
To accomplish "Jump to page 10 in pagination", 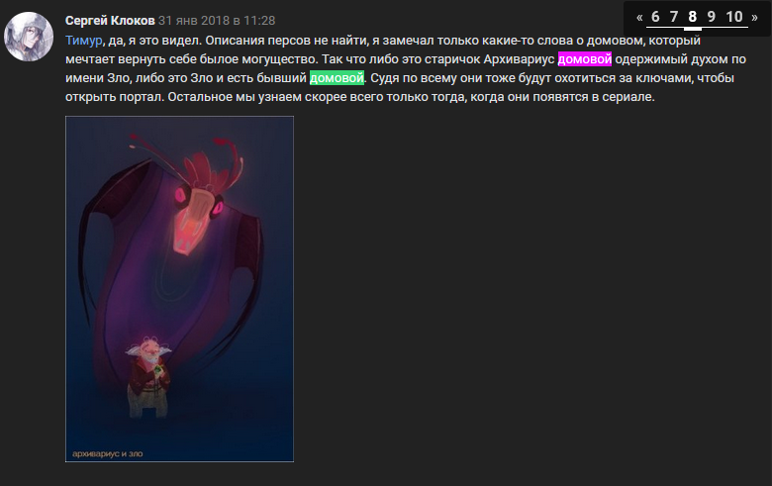I will [734, 17].
